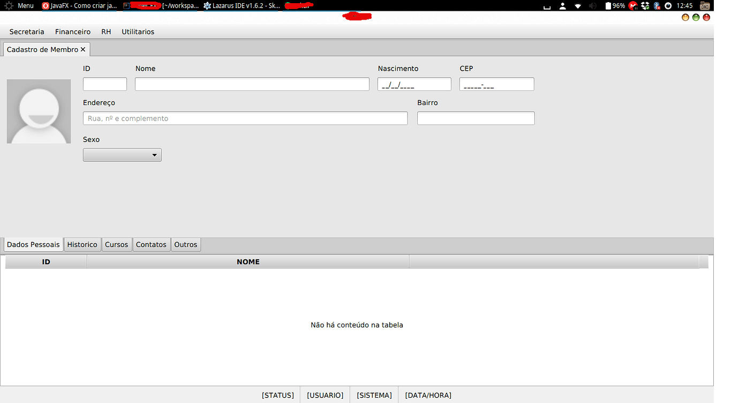Switch to the Lazarus IDE taskbar entry

[x=241, y=5]
